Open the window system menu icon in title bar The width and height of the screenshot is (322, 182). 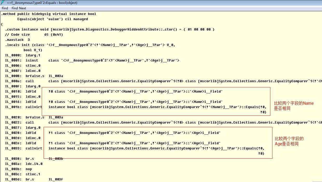point(3,3)
